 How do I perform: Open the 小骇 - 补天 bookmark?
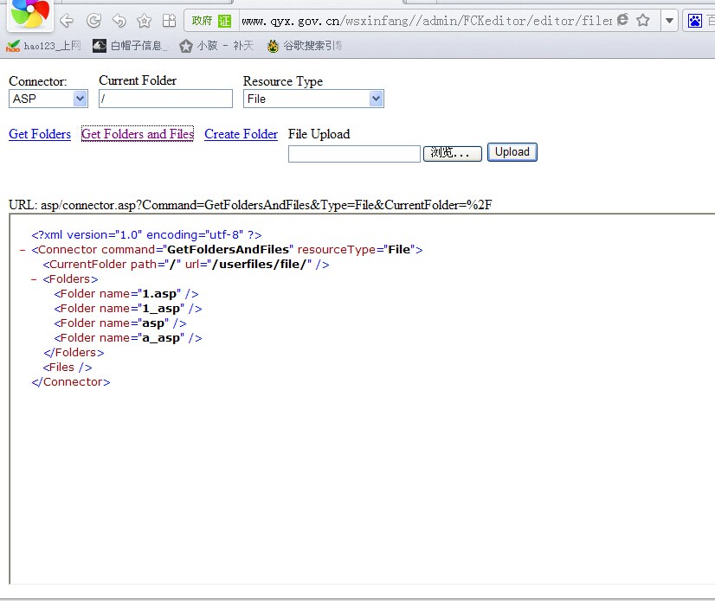coord(216,46)
